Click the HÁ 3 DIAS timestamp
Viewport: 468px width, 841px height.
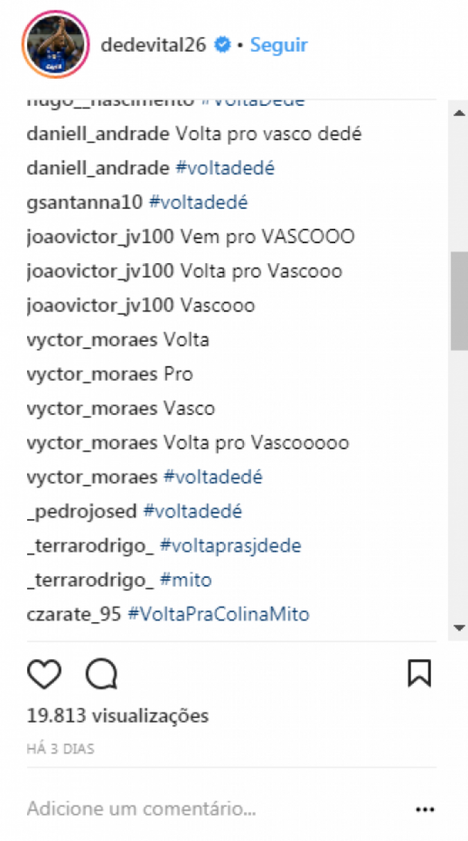point(61,749)
